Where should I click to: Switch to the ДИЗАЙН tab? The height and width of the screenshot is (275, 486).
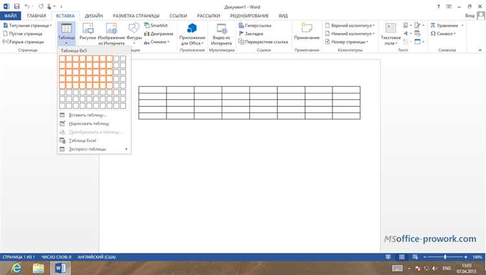[x=93, y=14]
